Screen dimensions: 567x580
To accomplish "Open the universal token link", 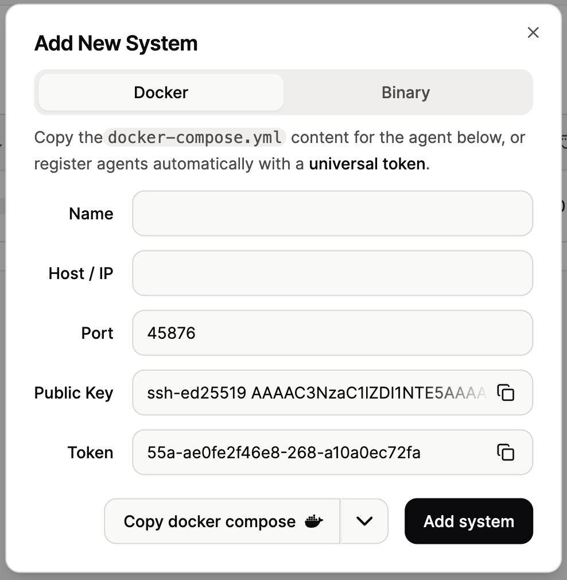I will pyautogui.click(x=367, y=164).
